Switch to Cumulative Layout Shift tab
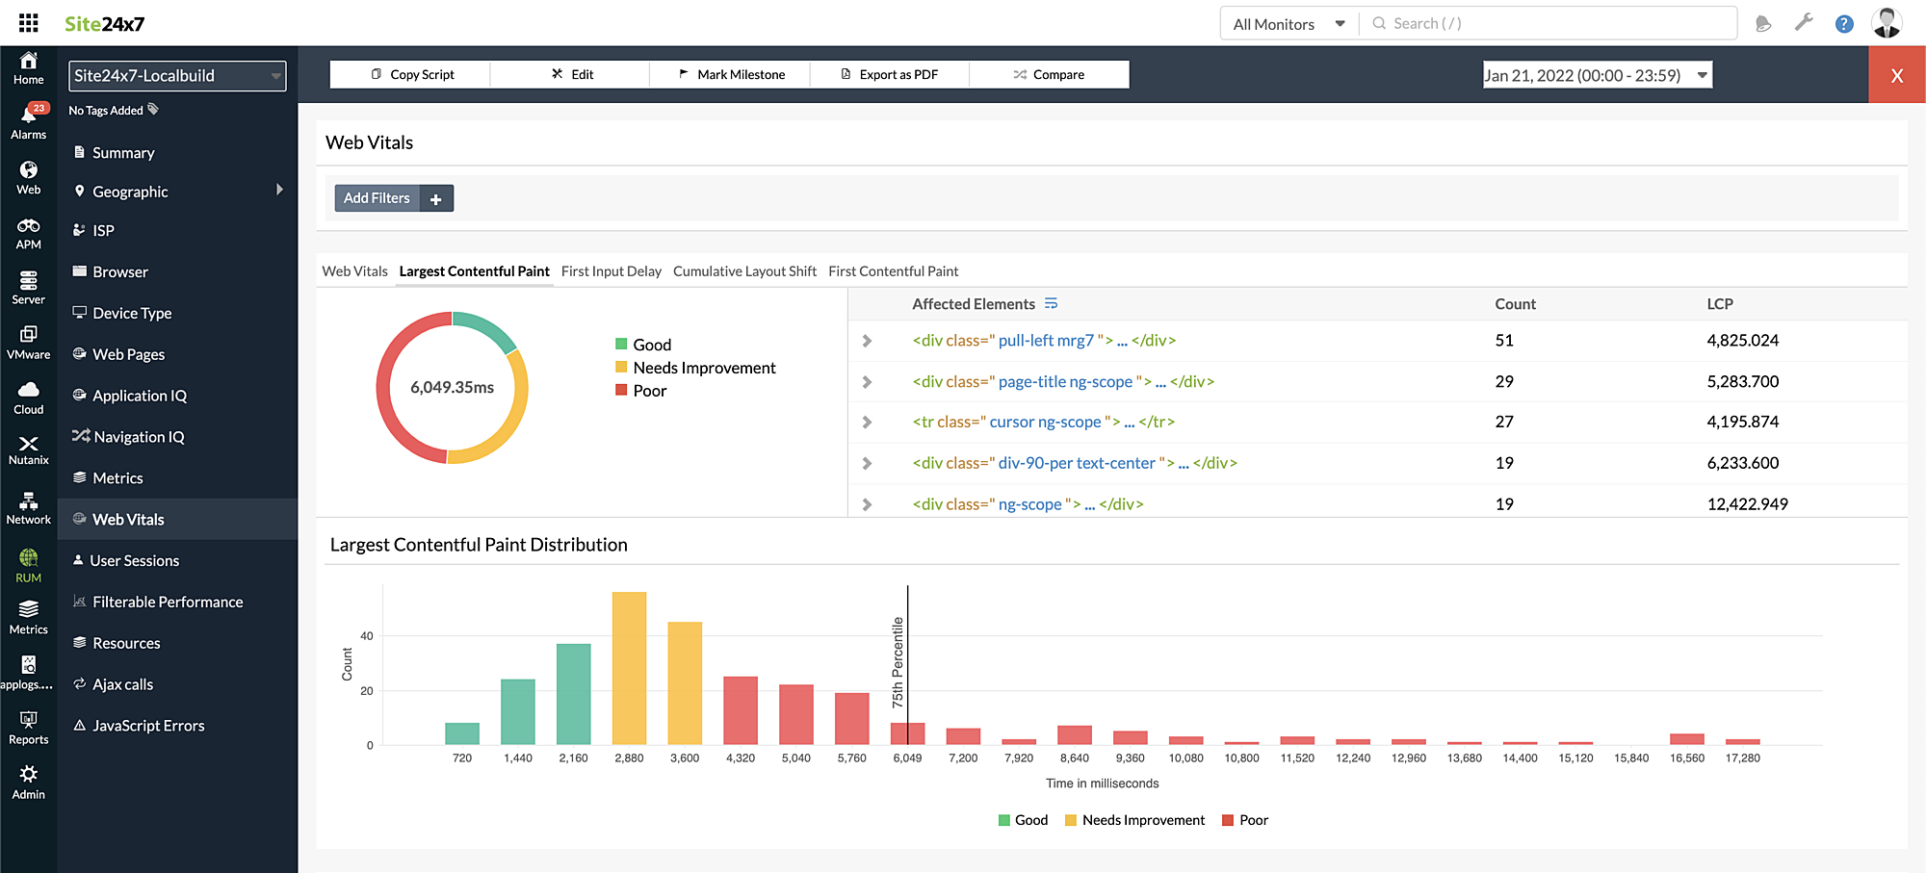 point(744,271)
